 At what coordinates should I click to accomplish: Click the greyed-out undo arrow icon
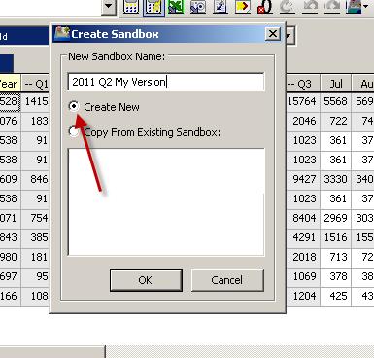310,7
